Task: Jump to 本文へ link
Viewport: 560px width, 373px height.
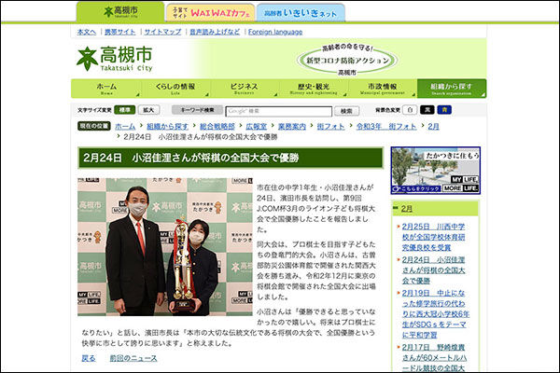Action: pos(87,32)
